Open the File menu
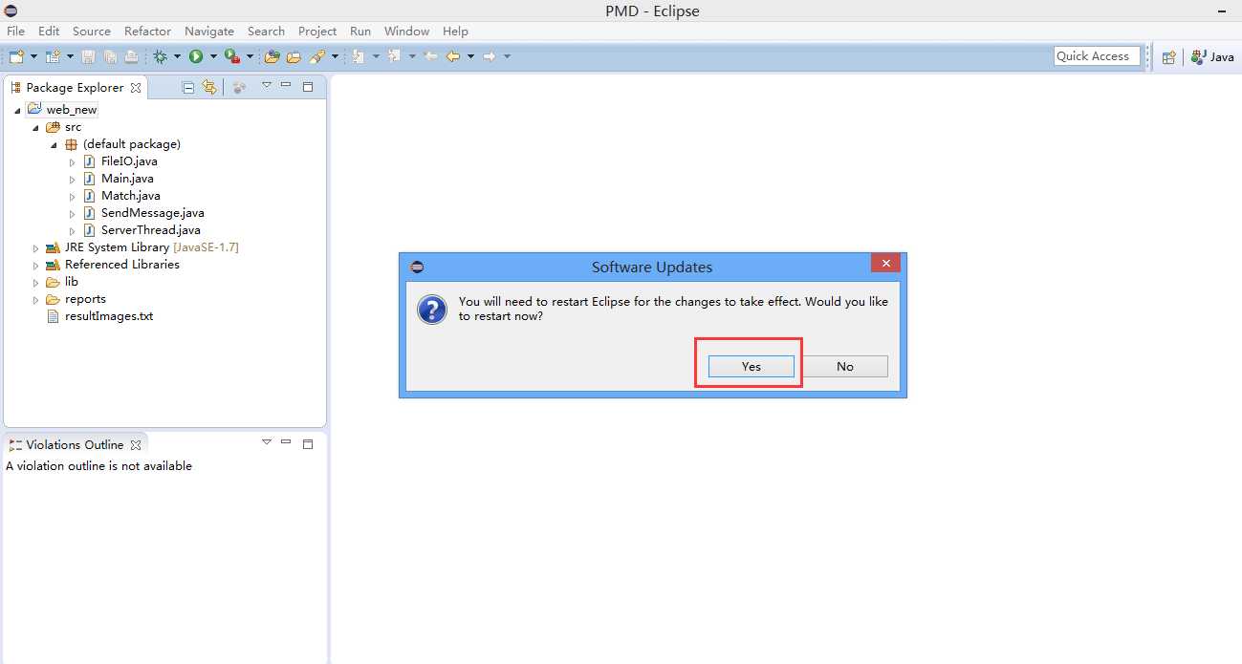The width and height of the screenshot is (1242, 664). pos(15,32)
